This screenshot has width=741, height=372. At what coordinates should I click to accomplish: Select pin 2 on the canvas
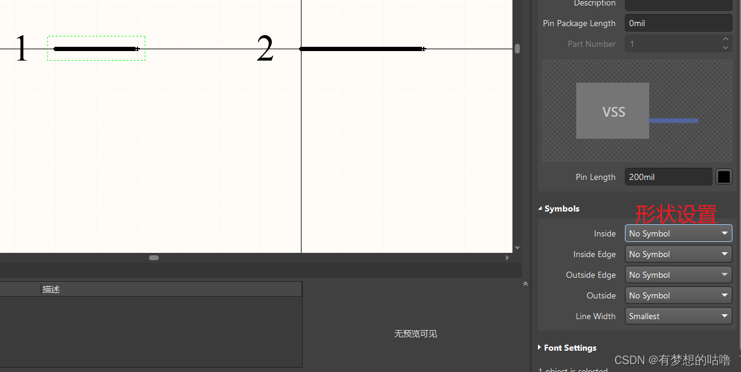[x=362, y=49]
